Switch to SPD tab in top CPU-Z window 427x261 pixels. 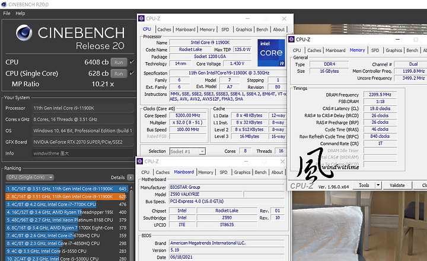[225, 30]
